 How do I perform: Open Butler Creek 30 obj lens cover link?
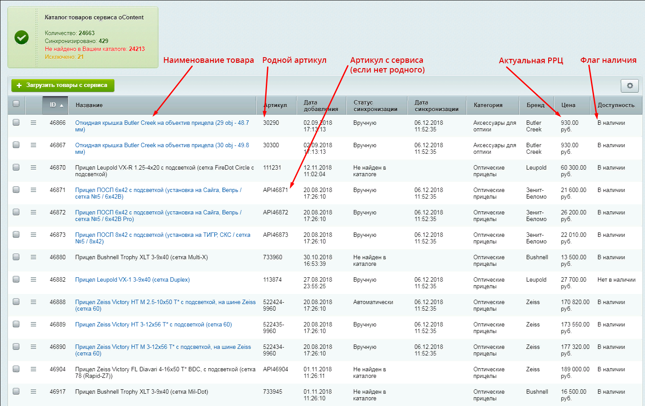click(162, 149)
